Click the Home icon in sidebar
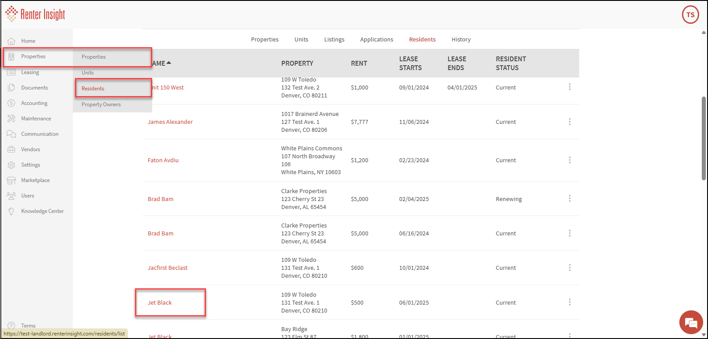 (11, 41)
